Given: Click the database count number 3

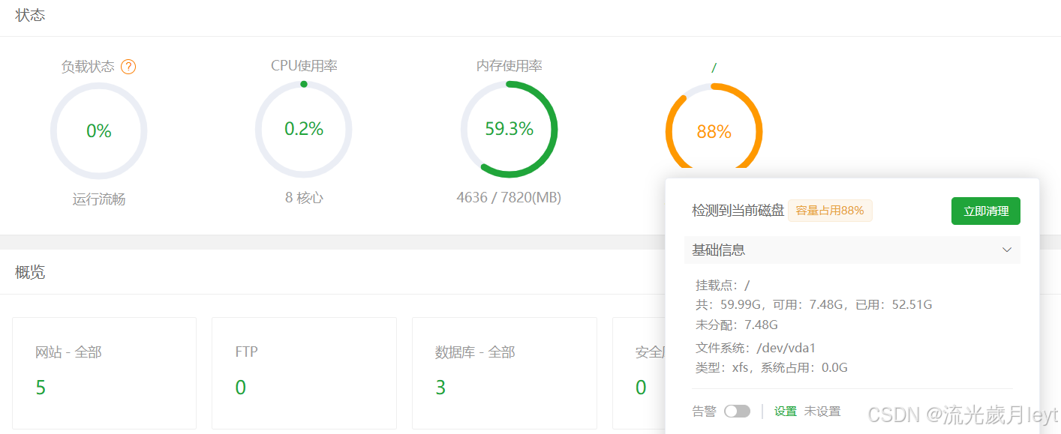Looking at the screenshot, I should [x=440, y=388].
